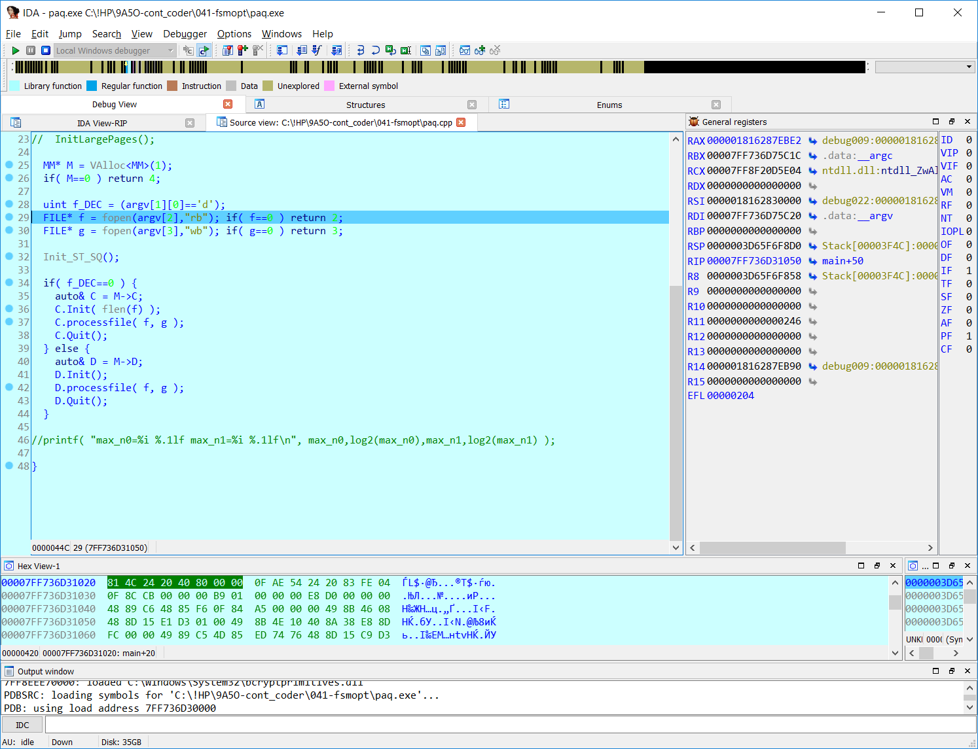The image size is (978, 749).
Task: Click the add watch glasses icon
Action: pos(480,50)
